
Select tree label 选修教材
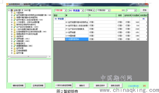(20, 36)
